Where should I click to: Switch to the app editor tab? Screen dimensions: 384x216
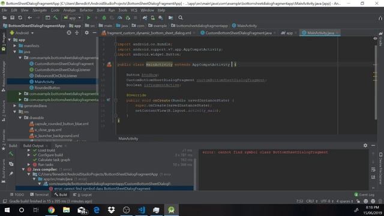pyautogui.click(x=289, y=33)
